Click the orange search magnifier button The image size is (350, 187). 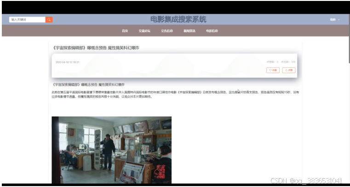49,20
